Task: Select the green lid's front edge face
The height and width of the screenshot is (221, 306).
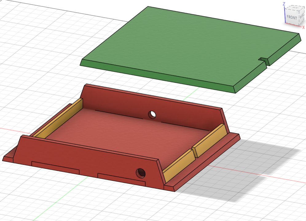Action: tap(157, 76)
